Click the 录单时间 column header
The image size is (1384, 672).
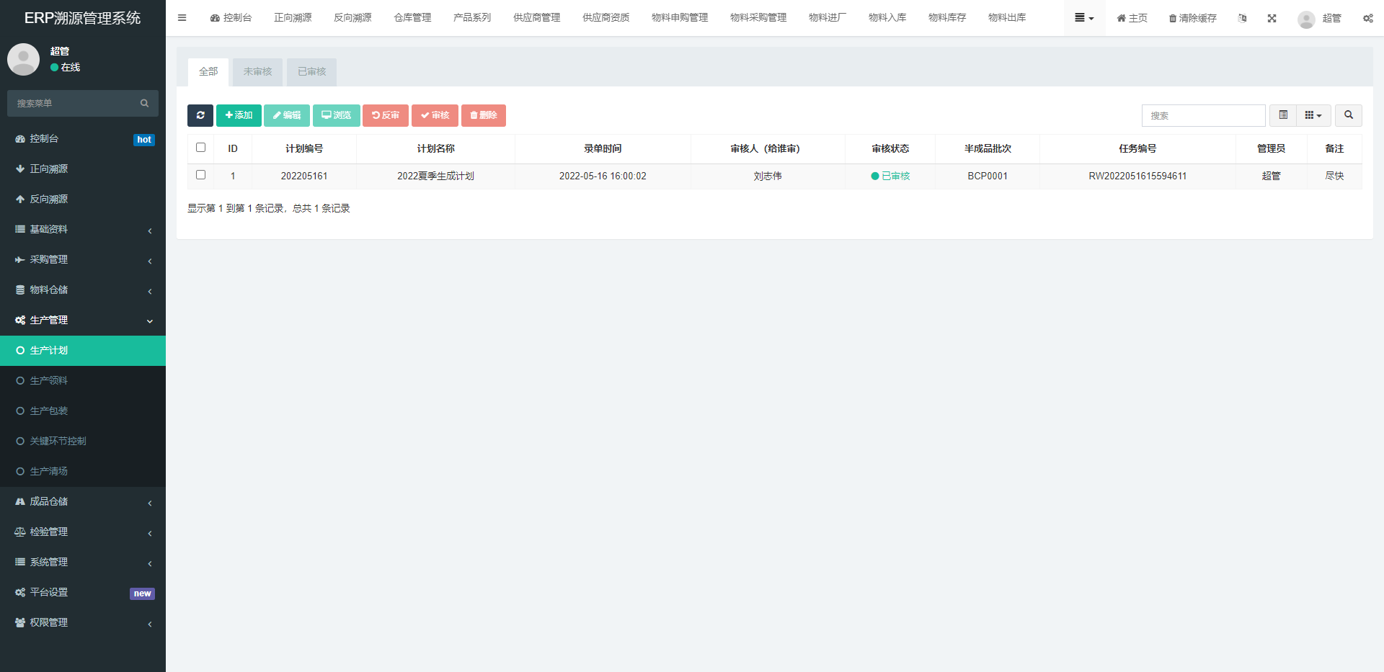pos(603,148)
